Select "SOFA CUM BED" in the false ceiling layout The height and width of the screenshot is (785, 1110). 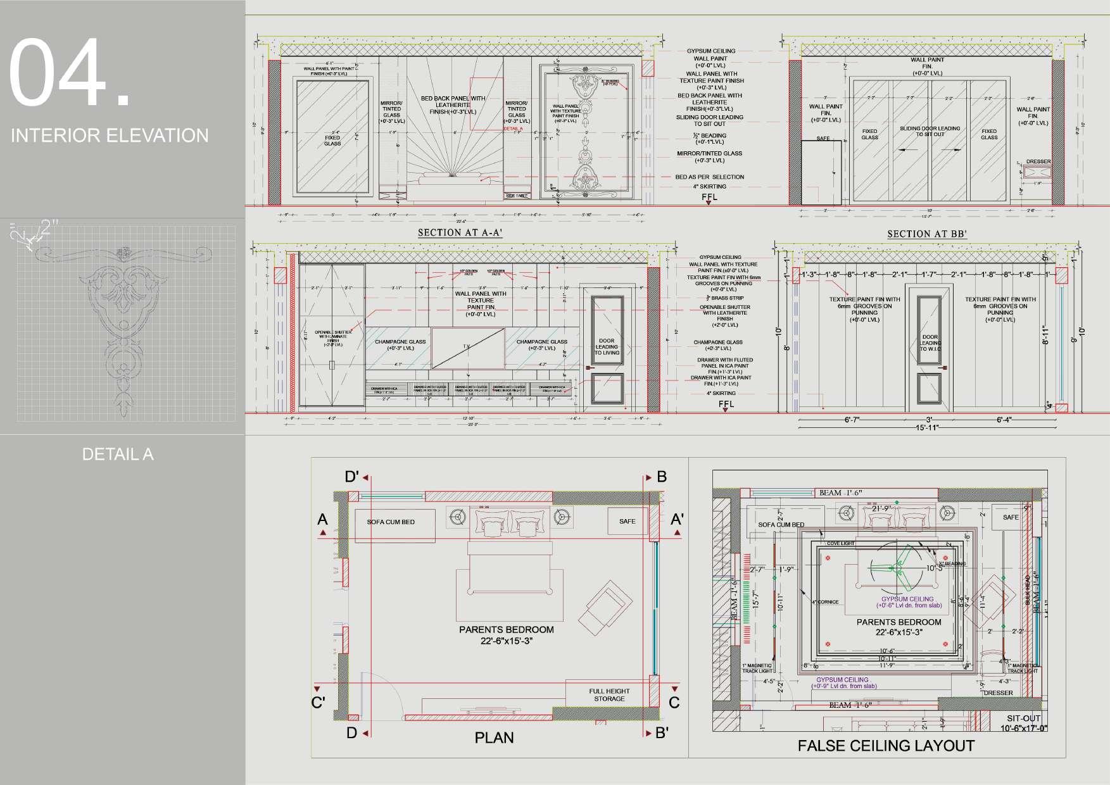click(x=781, y=525)
